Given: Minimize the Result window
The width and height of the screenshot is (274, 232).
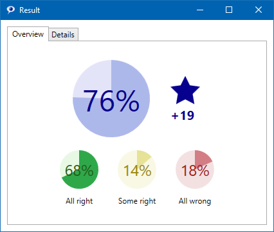Looking at the screenshot, I should [200, 10].
